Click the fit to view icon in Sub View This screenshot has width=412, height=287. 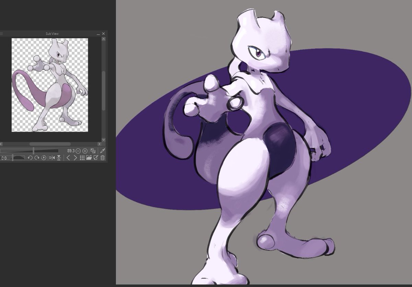coord(93,151)
